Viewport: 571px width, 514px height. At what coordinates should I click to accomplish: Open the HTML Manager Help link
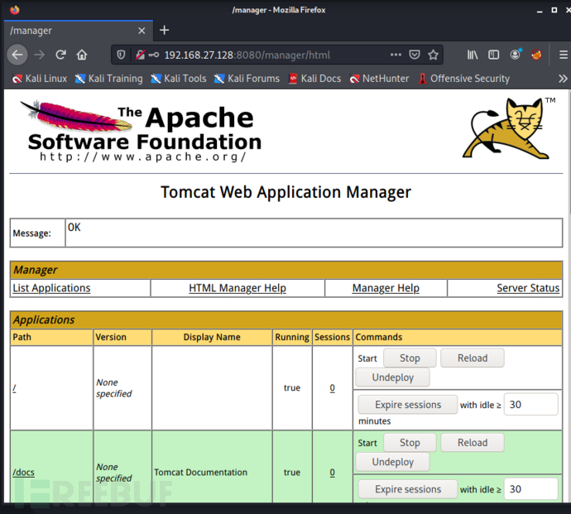[x=238, y=288]
